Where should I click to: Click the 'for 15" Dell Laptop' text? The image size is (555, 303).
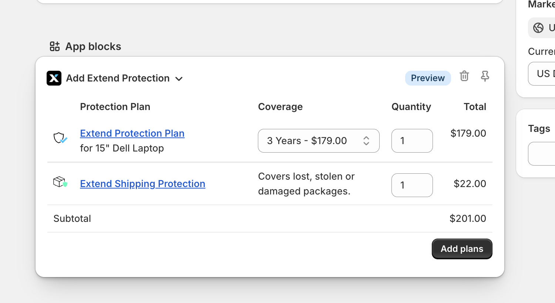(122, 148)
